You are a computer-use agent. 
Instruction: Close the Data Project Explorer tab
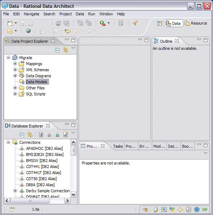pos(53,41)
